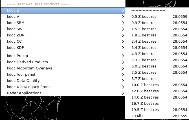Select 1.5 Z best res product
Viewport: 189px width, 120px height.
pyautogui.click(x=157, y=29)
